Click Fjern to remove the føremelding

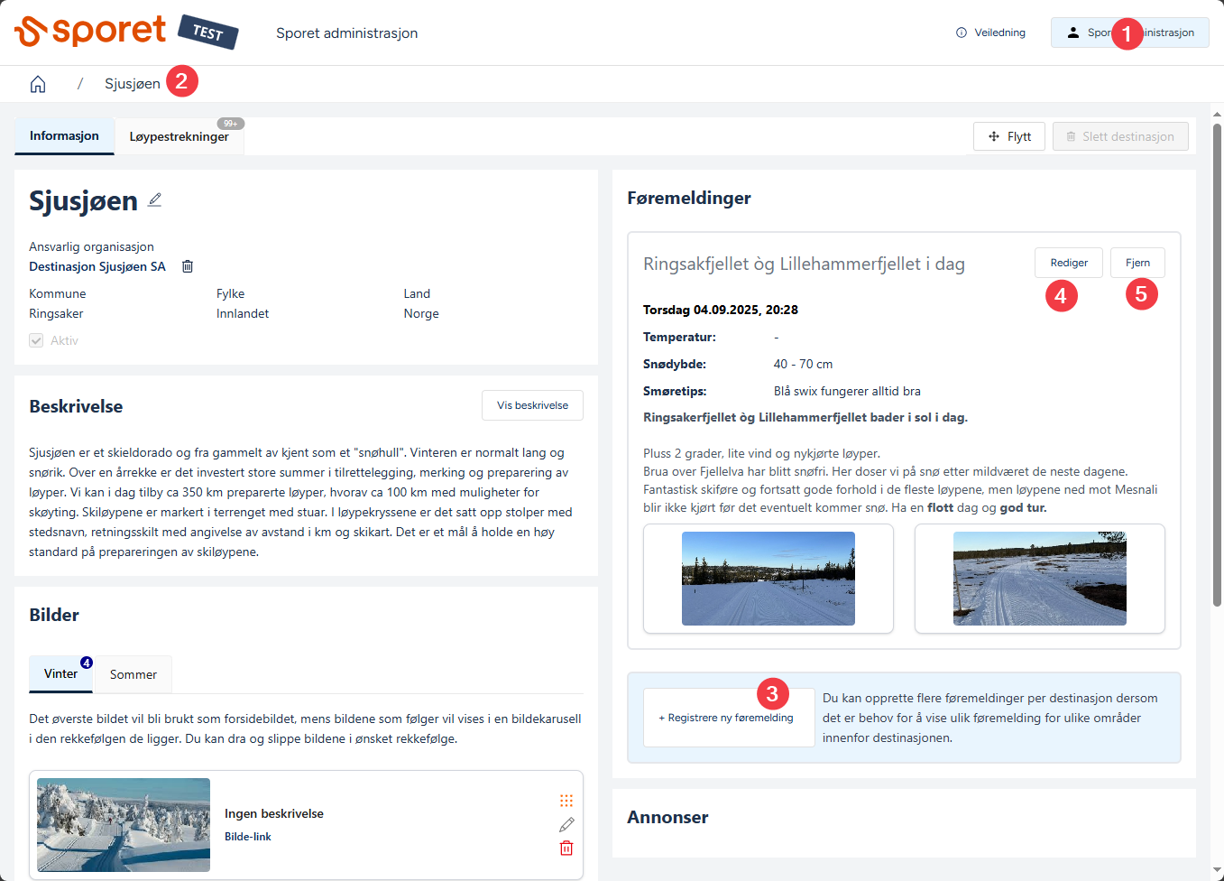pyautogui.click(x=1137, y=263)
